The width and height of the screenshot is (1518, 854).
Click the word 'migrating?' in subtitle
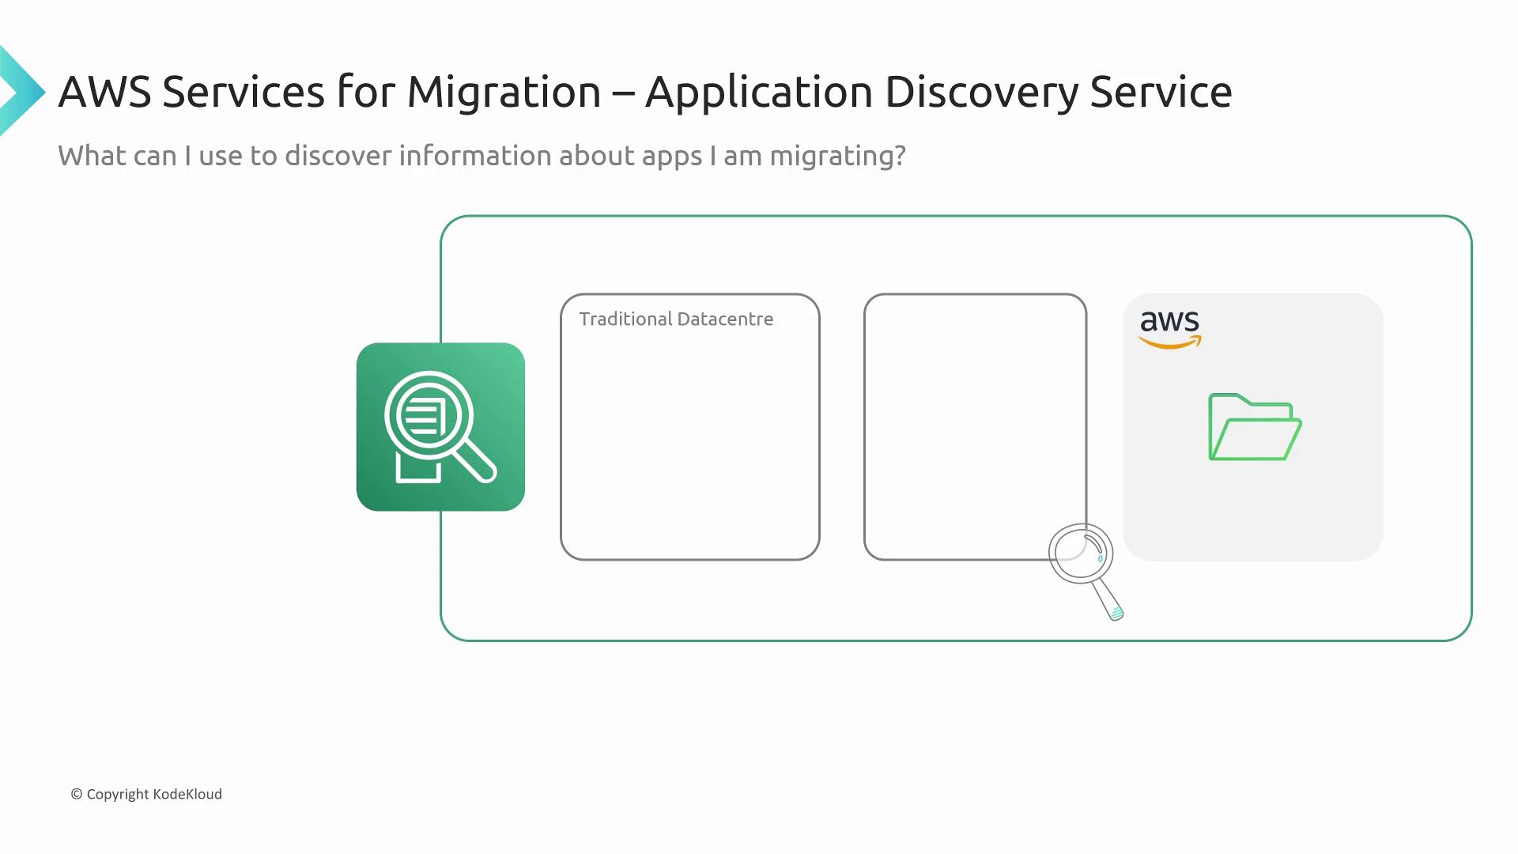[x=837, y=157]
